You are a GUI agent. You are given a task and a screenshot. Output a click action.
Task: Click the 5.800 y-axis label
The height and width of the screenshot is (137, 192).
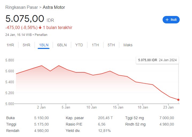point(10,60)
